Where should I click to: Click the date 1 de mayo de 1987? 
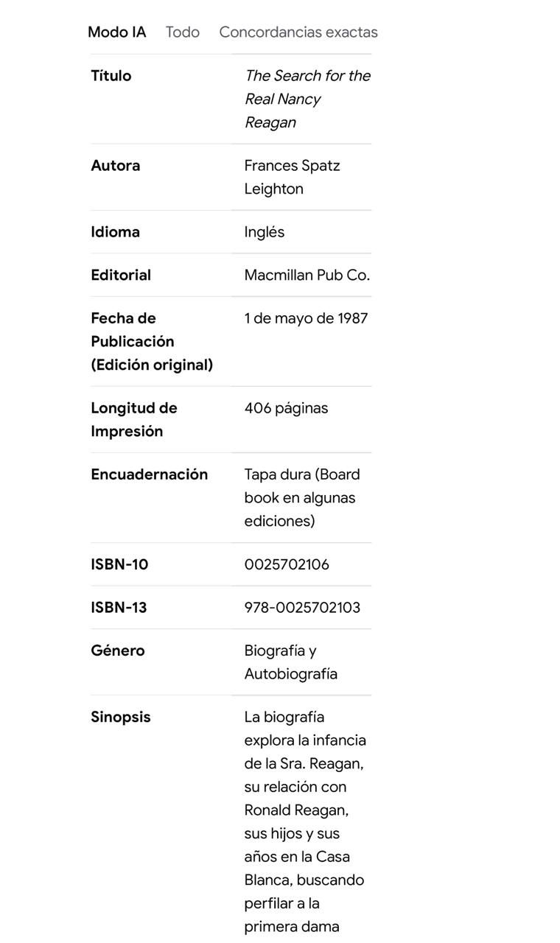(306, 318)
